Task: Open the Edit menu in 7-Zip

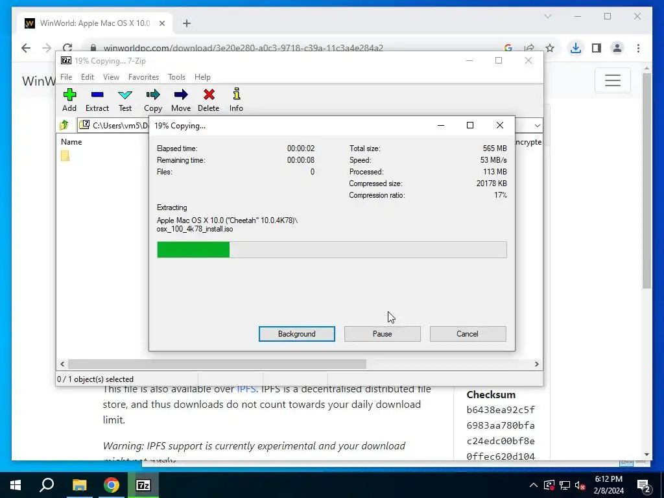Action: pos(88,77)
